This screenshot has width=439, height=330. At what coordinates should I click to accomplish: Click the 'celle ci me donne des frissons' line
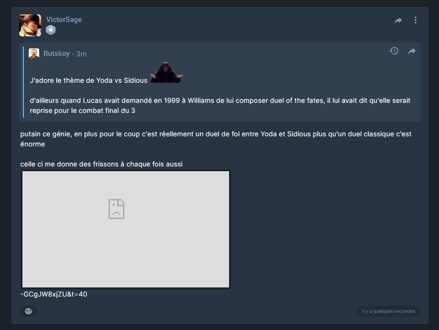pyautogui.click(x=101, y=164)
